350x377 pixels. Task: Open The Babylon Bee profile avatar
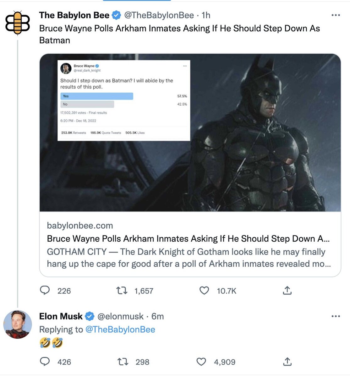18,23
